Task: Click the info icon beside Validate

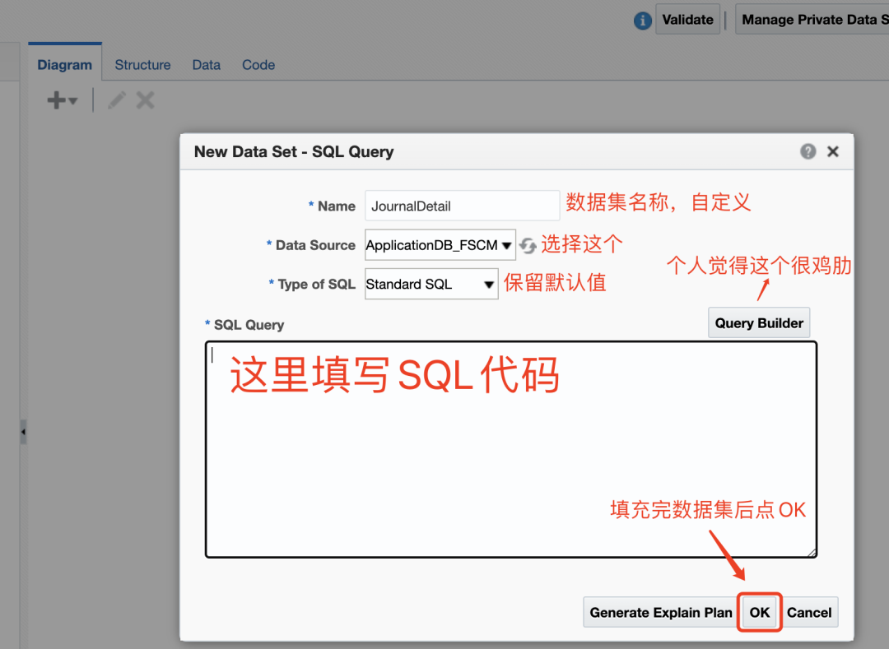Action: 642,21
